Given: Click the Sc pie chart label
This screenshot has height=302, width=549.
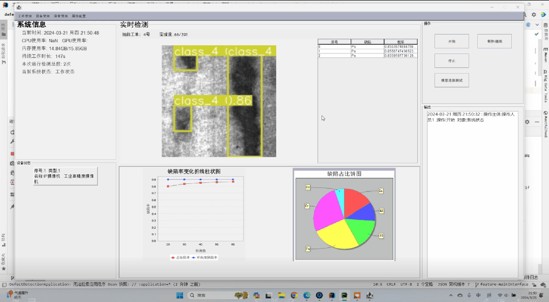Looking at the screenshot, I should pyautogui.click(x=308, y=187).
